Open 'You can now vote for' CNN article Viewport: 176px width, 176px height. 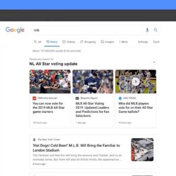(49, 108)
